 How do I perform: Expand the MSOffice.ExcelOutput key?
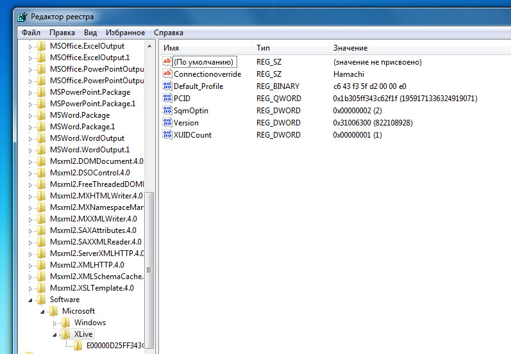[x=30, y=47]
